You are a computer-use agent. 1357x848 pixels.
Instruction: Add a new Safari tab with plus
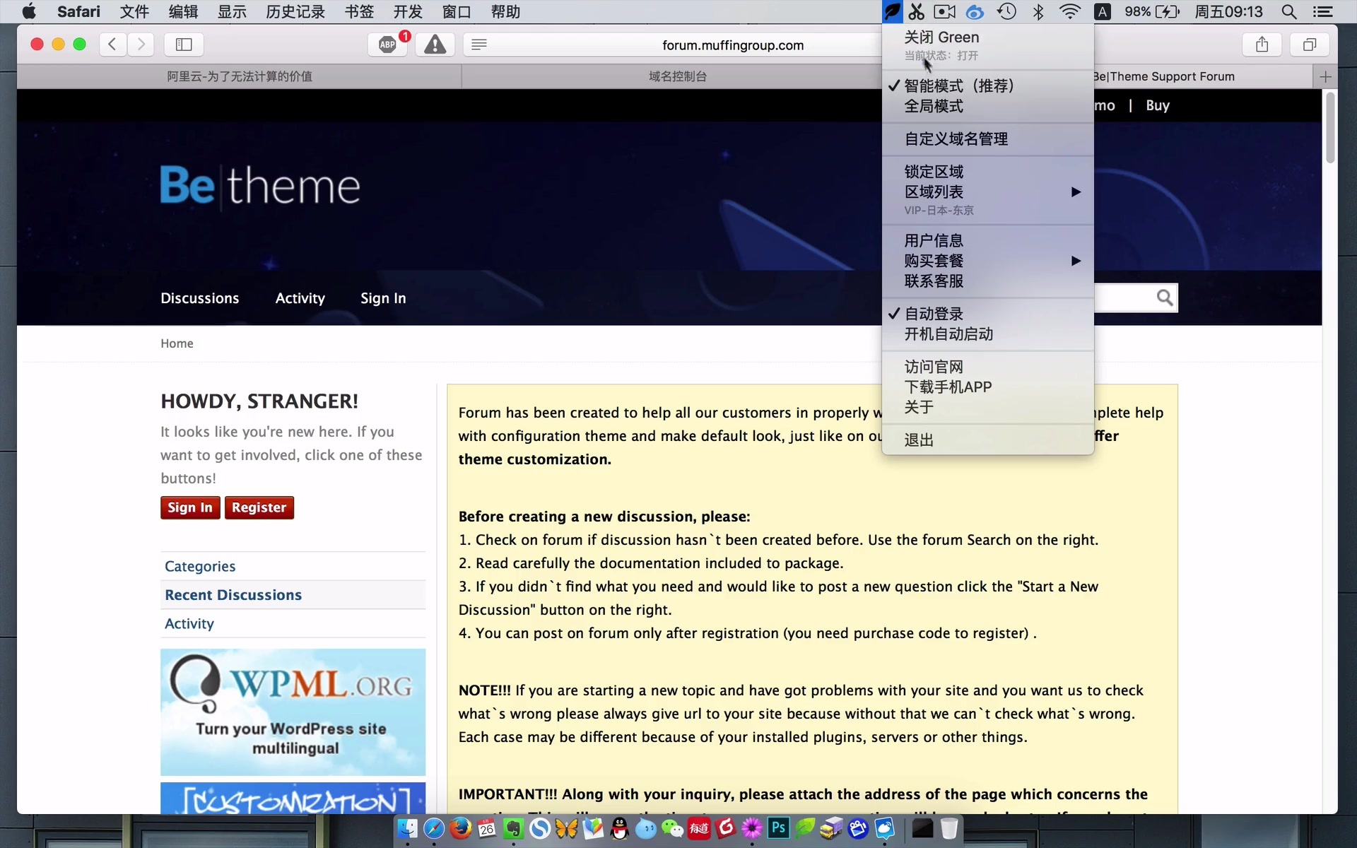[1325, 76]
